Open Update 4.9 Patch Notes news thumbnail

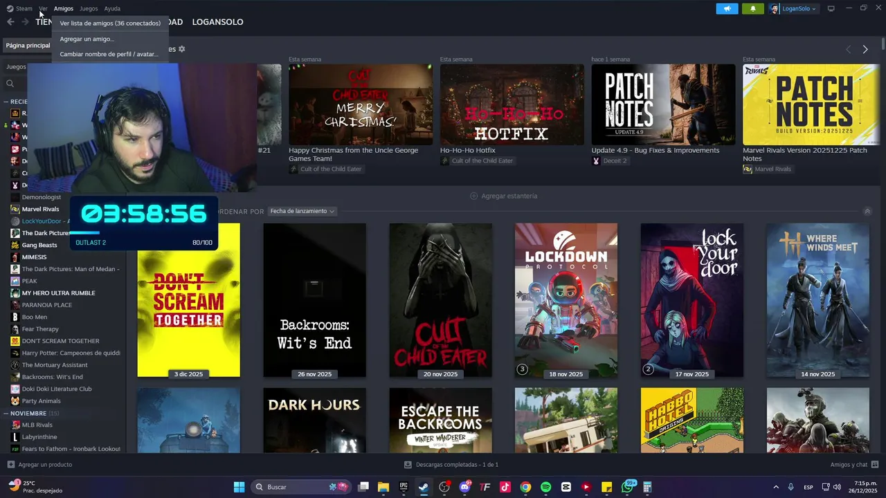[663, 104]
